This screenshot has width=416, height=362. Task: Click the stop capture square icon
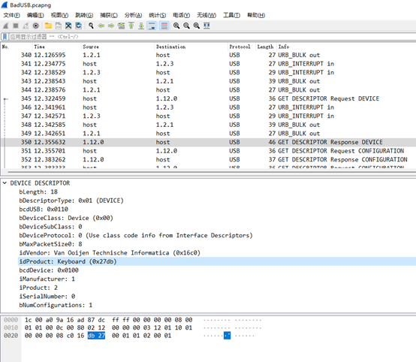[16, 26]
